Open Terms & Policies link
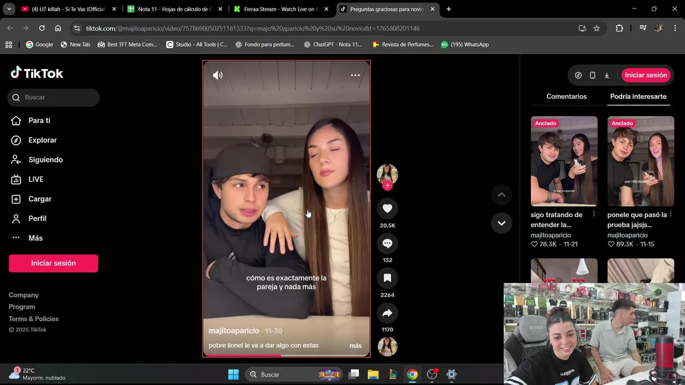 click(34, 319)
